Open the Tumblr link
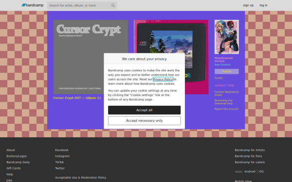 click(219, 78)
